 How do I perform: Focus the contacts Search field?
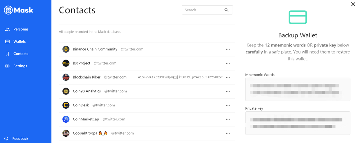(202, 10)
